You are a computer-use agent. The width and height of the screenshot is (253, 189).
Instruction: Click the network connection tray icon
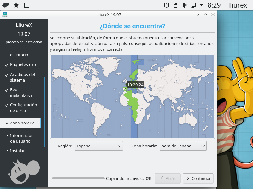coord(193,5)
